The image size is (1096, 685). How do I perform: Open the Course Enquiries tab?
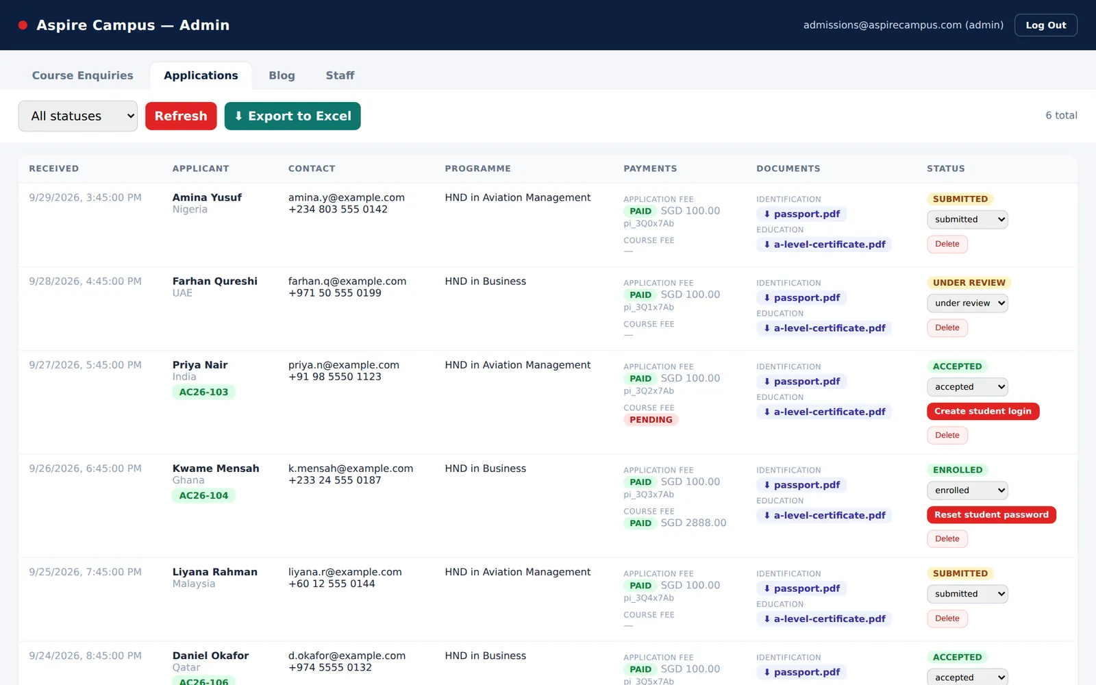pyautogui.click(x=82, y=75)
